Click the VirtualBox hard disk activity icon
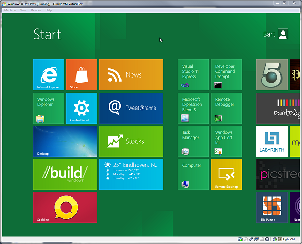Image resolution: width=302 pixels, height=244 pixels. 240,239
